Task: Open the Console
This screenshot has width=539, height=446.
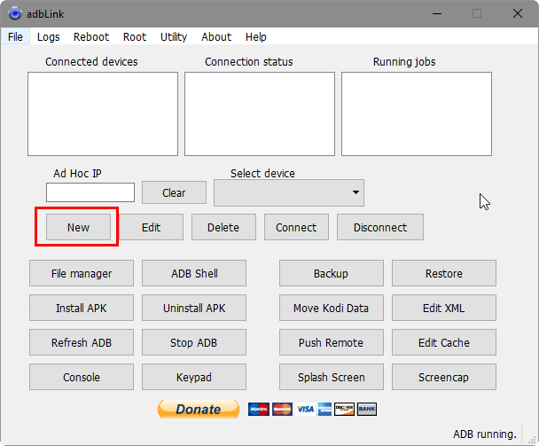Action: tap(82, 377)
